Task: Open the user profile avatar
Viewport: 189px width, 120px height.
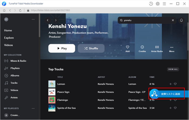Action: tap(6, 19)
